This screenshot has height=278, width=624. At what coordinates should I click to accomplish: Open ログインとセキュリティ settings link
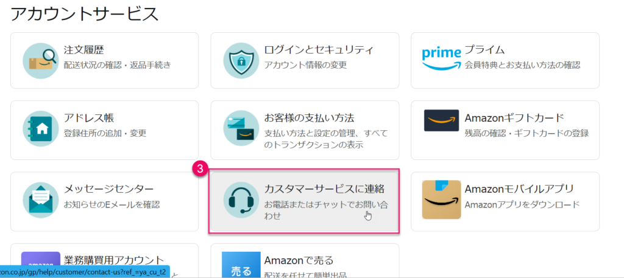tap(319, 50)
